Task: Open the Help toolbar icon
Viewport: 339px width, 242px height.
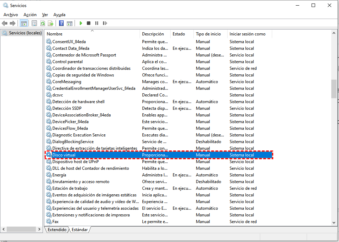Action: tap(62, 23)
